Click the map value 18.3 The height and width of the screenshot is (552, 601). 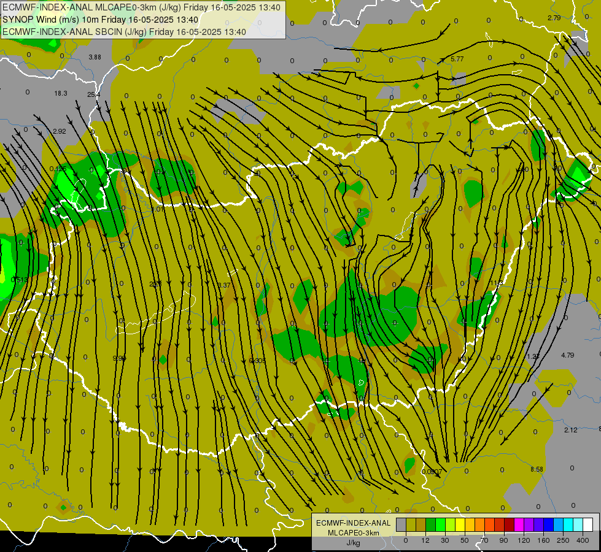pyautogui.click(x=61, y=93)
